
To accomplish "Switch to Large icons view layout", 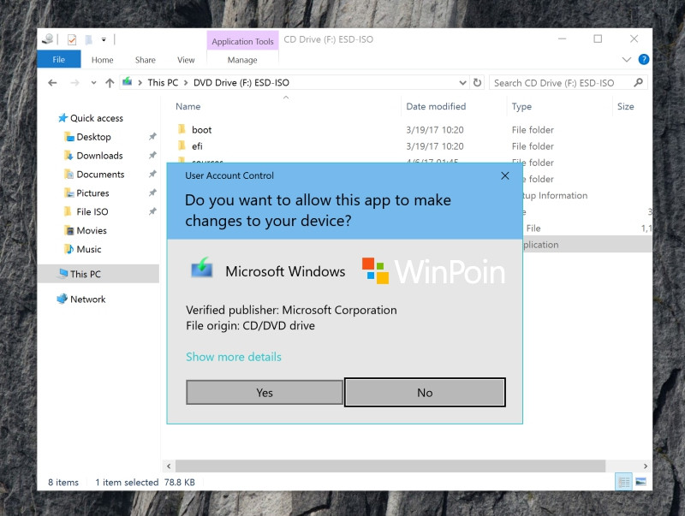I will click(x=640, y=482).
